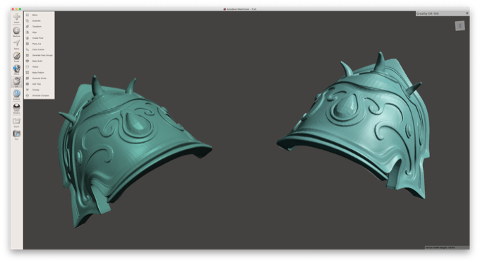Open the Print view
The image size is (480, 263).
[16, 134]
